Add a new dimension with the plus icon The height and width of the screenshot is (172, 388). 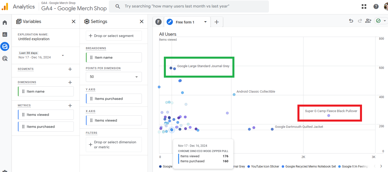(x=70, y=82)
